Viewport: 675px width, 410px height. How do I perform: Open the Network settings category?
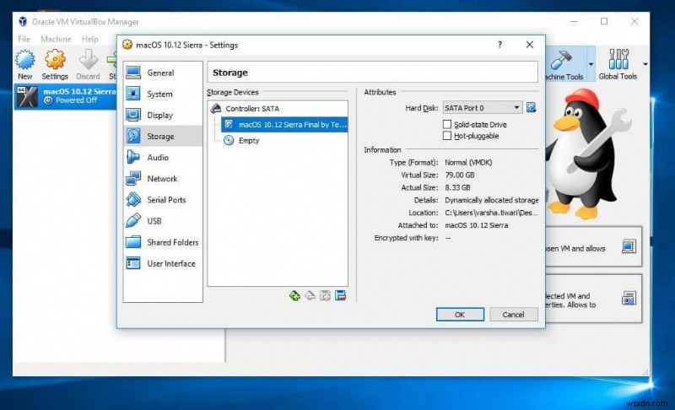(163, 178)
